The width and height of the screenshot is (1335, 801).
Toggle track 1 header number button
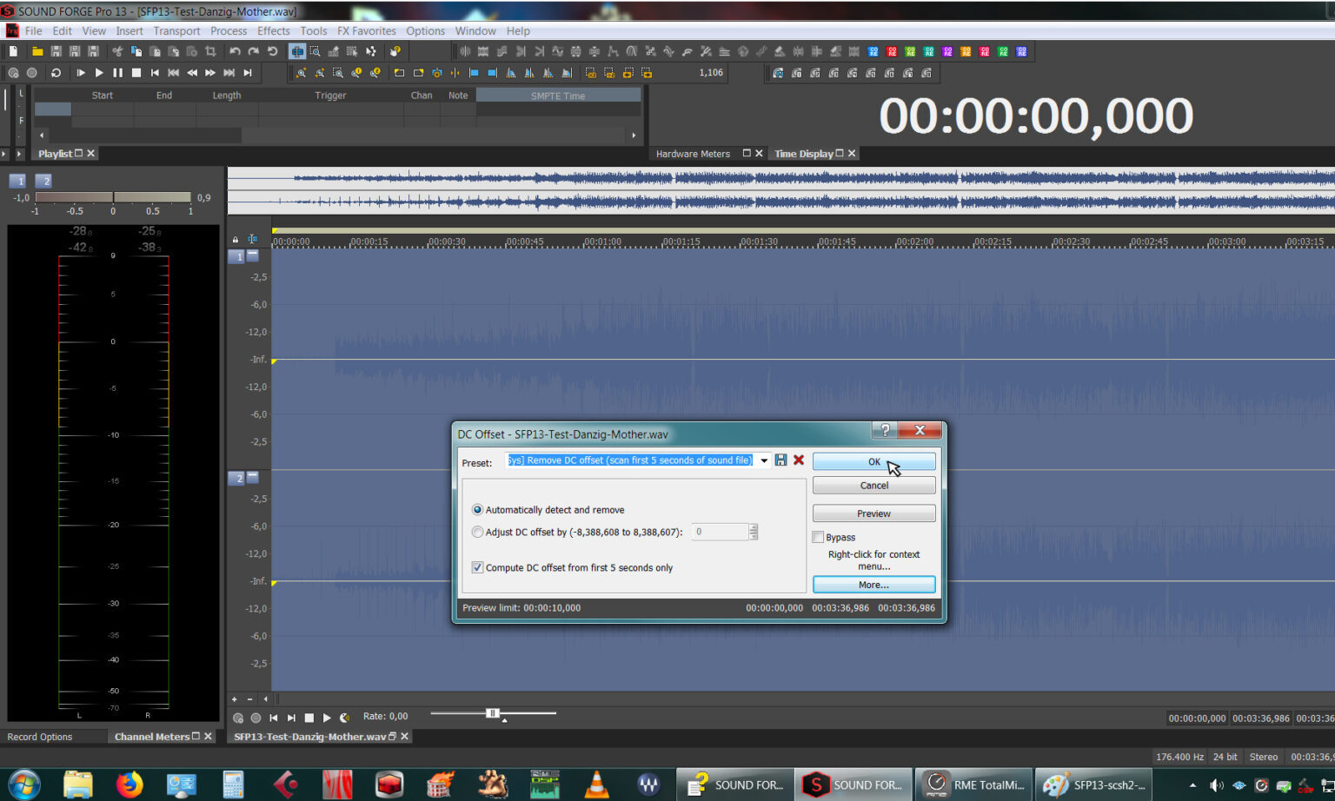[x=236, y=256]
